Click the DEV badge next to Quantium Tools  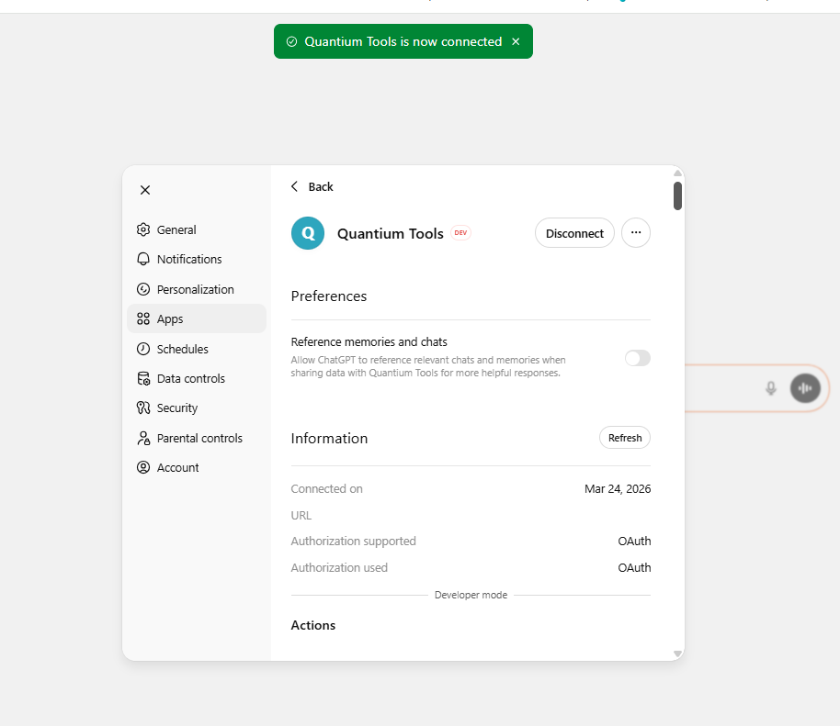click(460, 233)
